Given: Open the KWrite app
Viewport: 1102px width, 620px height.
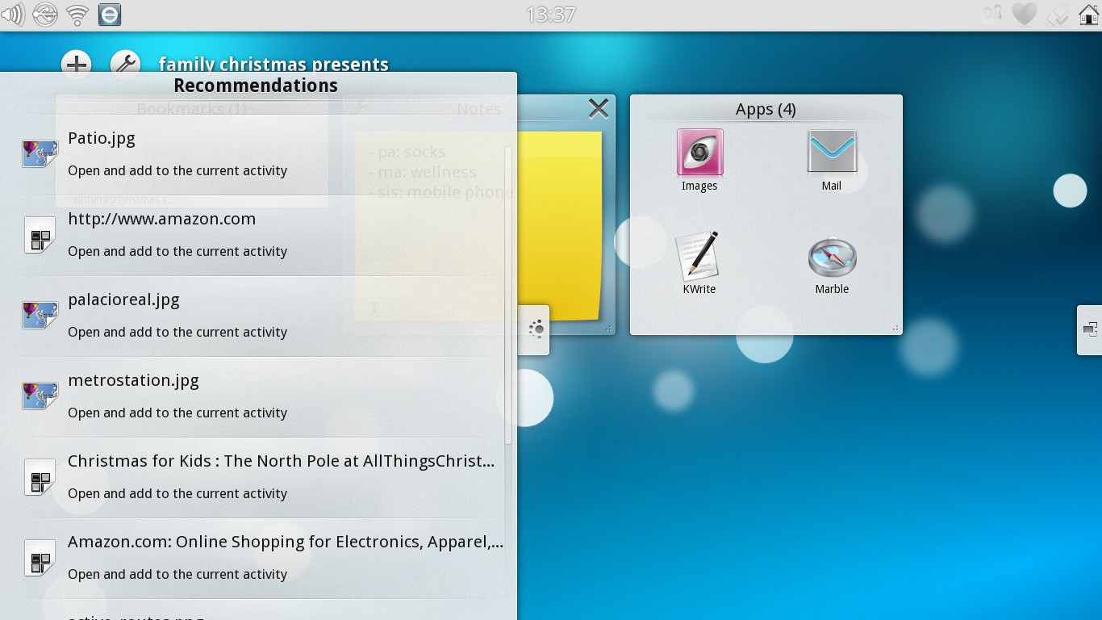Looking at the screenshot, I should [699, 263].
